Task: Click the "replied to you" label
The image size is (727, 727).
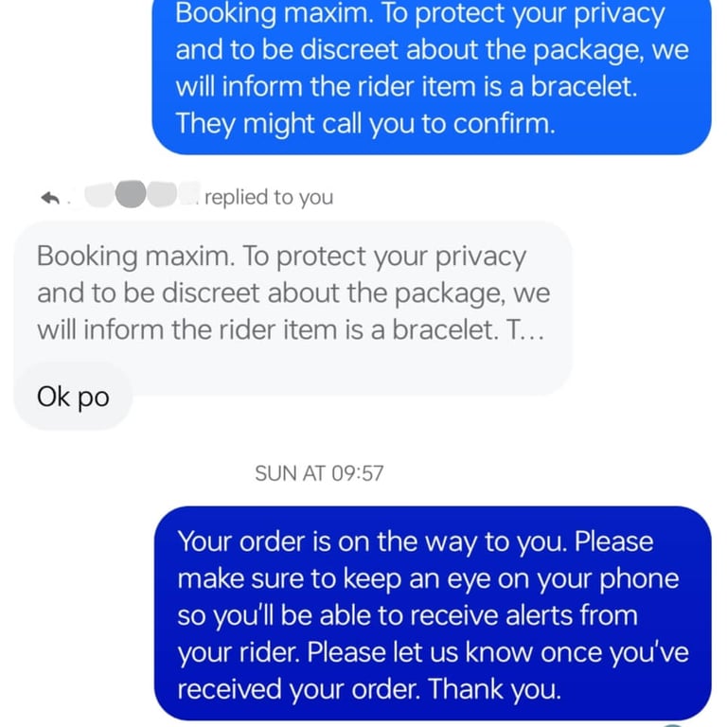Action: click(269, 197)
